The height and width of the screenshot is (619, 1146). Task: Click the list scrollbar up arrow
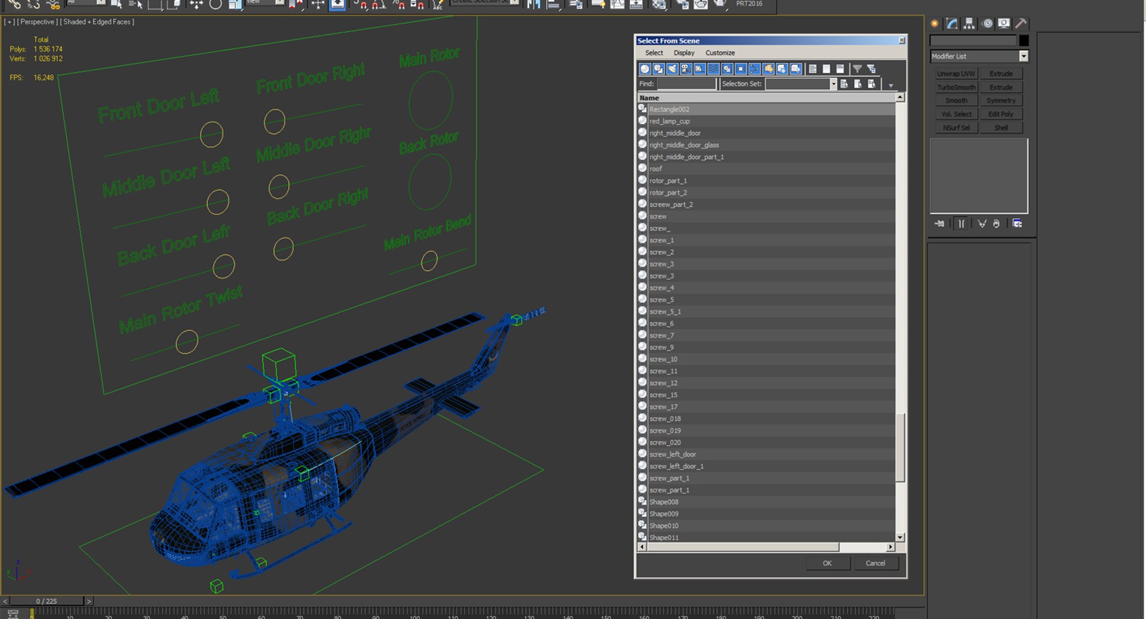pos(900,97)
